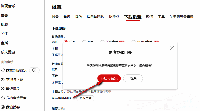Open the 了解音质 link
Viewport: 200px width, 111px height.
click(x=58, y=55)
